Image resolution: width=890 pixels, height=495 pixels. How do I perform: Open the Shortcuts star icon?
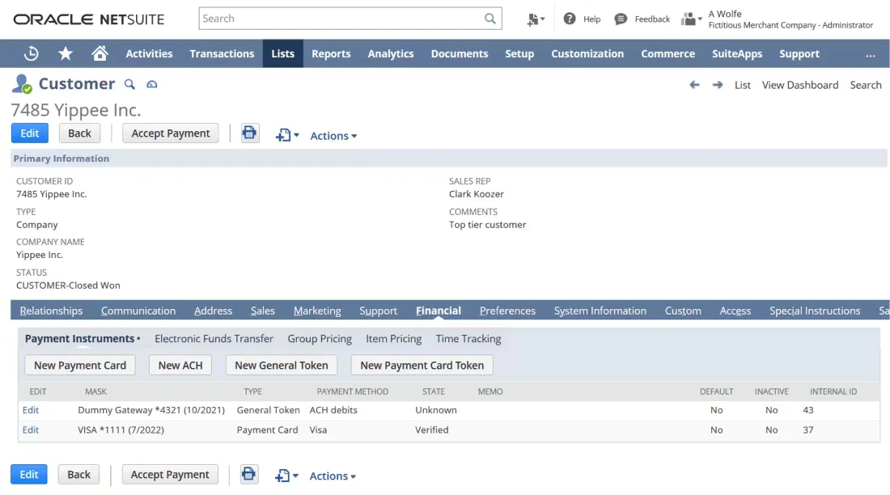point(66,54)
